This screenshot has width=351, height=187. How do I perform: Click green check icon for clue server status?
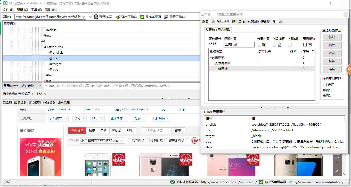[x=261, y=182]
